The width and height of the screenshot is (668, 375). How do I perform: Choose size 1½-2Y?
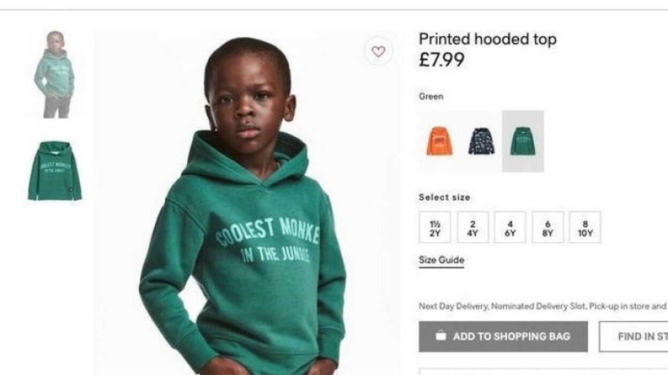point(435,228)
